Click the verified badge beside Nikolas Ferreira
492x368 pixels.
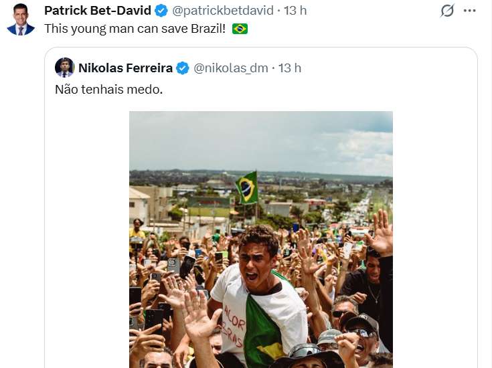pos(183,68)
